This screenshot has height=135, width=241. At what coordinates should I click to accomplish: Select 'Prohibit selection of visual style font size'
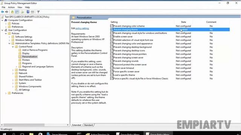tap(133, 40)
